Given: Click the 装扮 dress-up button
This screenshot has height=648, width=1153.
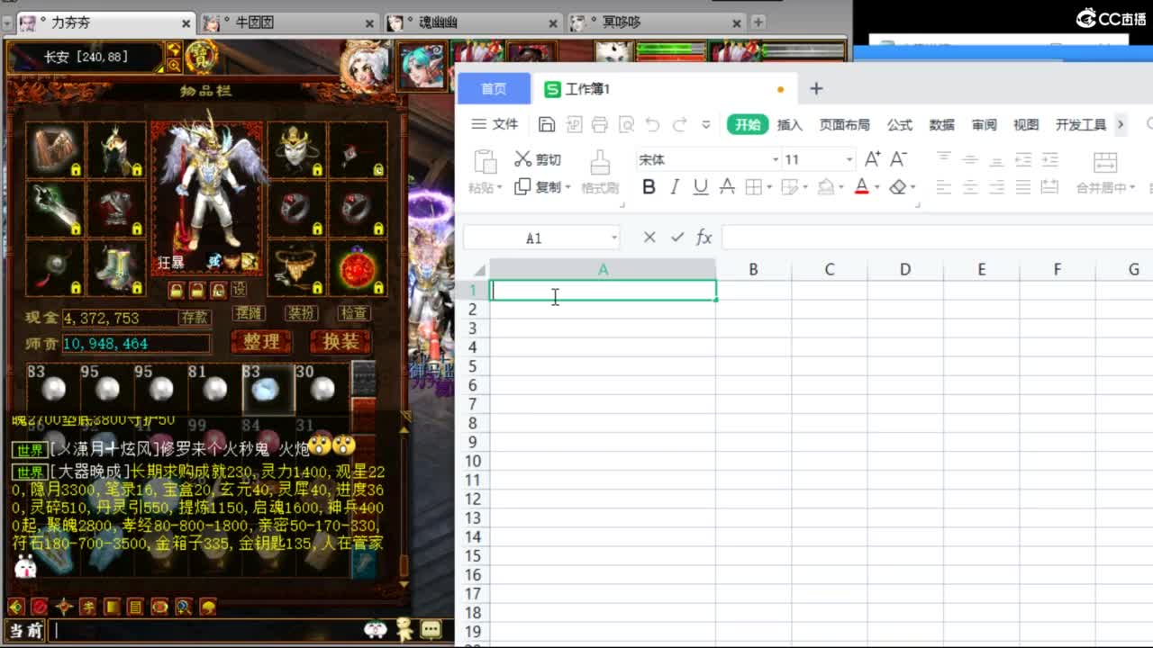Looking at the screenshot, I should (x=301, y=313).
